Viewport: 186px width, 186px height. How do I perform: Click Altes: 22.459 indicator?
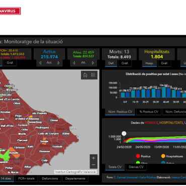pyautogui.click(x=83, y=52)
